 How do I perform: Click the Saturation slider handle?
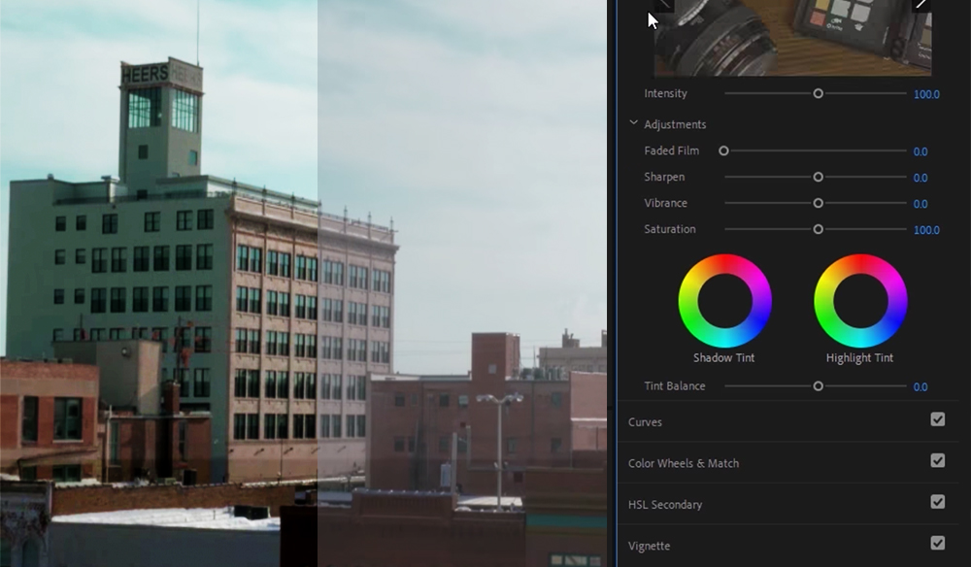point(817,229)
